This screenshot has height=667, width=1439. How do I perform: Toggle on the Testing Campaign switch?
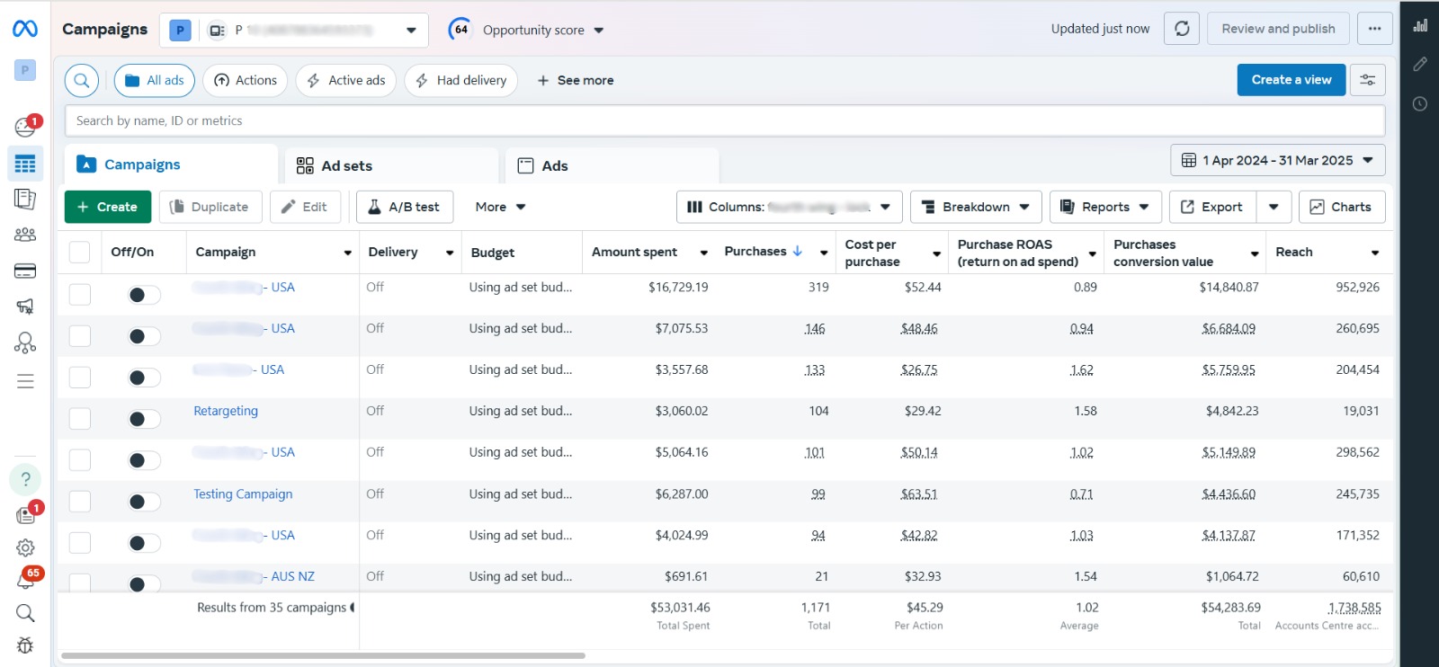(143, 502)
